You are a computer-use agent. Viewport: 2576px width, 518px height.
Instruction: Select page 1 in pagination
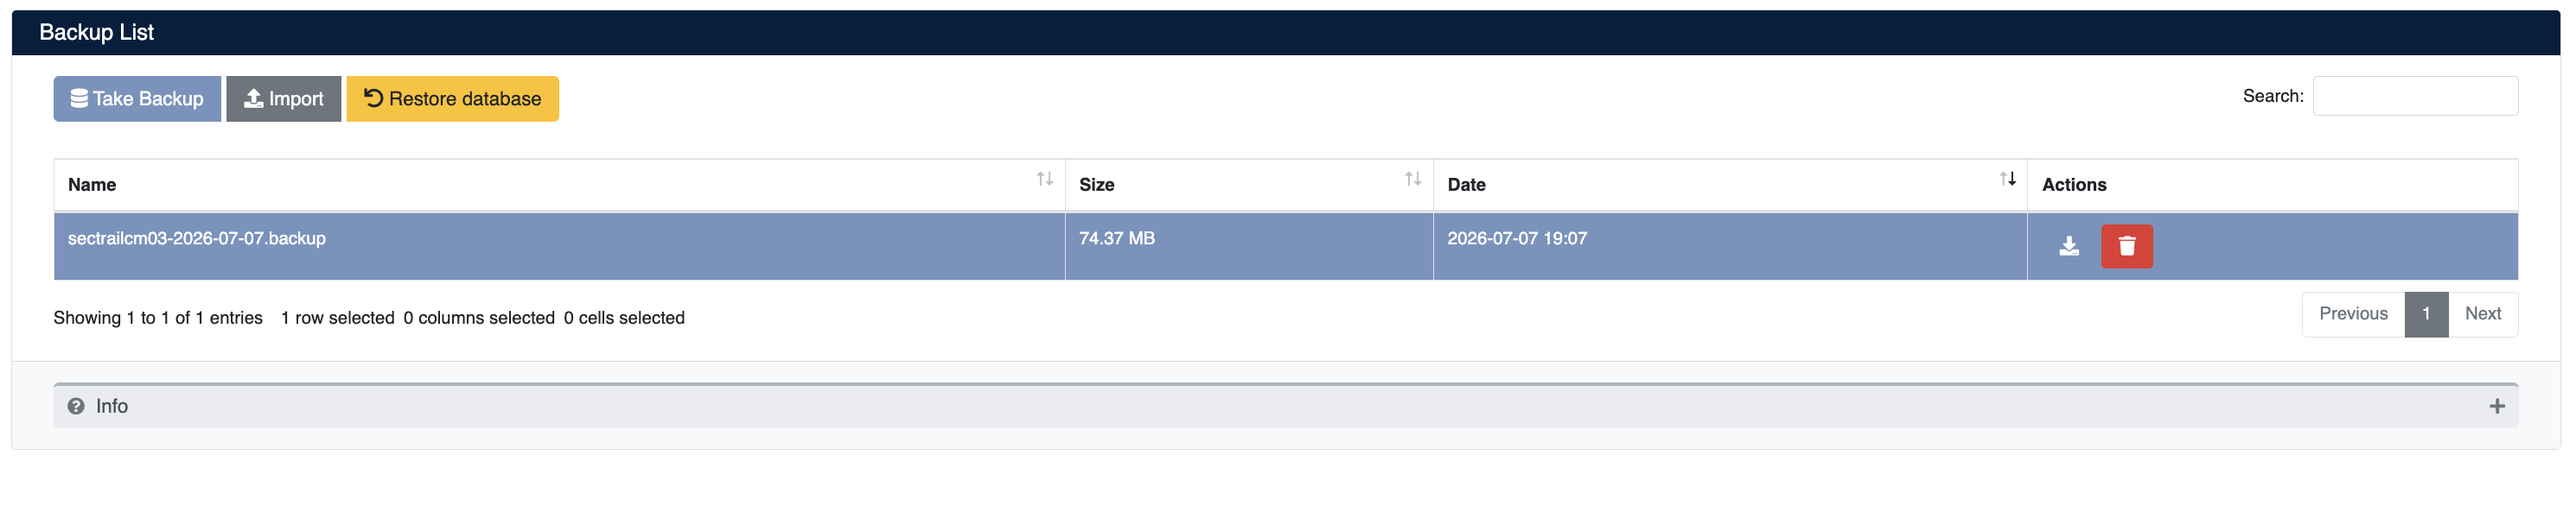click(2426, 314)
